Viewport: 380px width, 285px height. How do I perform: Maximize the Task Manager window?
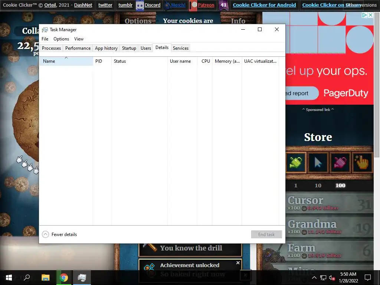click(259, 29)
